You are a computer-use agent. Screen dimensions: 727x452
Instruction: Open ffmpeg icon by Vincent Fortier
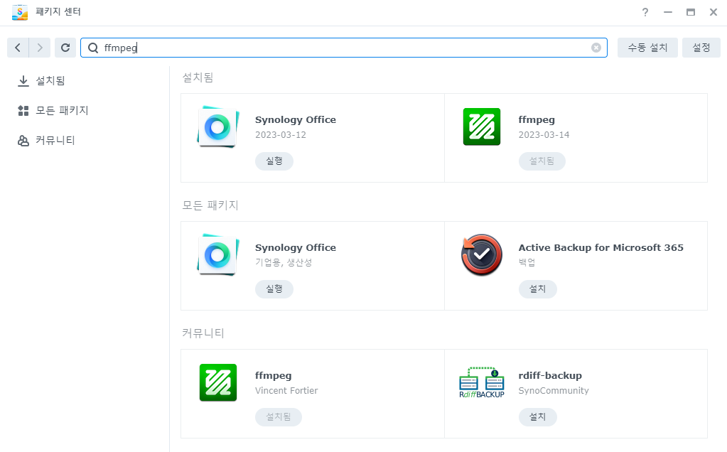click(x=218, y=382)
